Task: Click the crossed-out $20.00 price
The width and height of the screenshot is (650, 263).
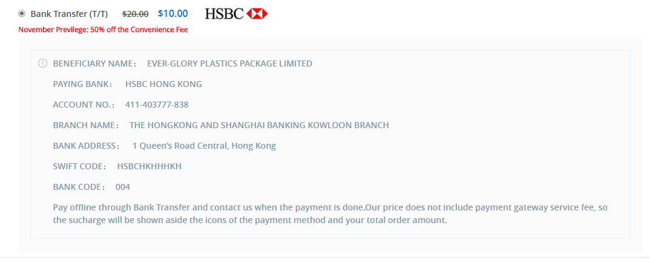Action: (135, 13)
